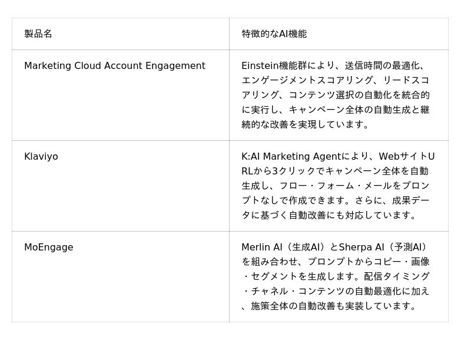Click the line starting with エンゲージメントスコアリング
The width and height of the screenshot is (471, 340).
(x=335, y=80)
